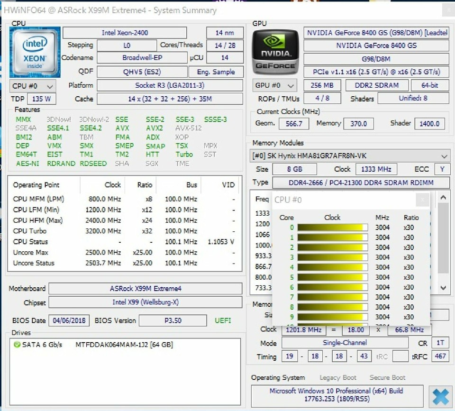
Task: Click the large blue X close button
Action: coord(440,396)
